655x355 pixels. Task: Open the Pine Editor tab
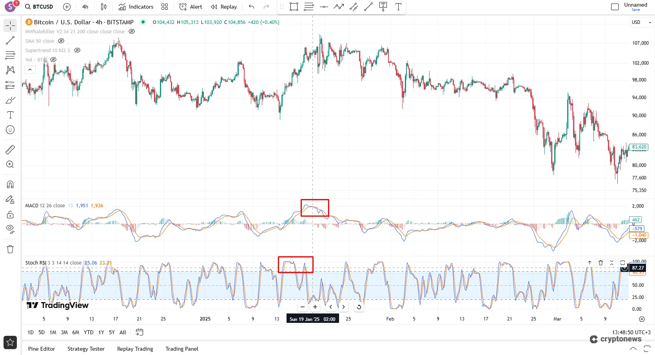tap(41, 349)
